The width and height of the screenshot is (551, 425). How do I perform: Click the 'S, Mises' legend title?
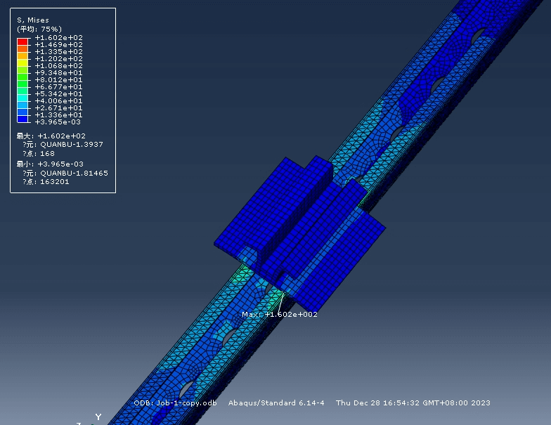coord(33,20)
